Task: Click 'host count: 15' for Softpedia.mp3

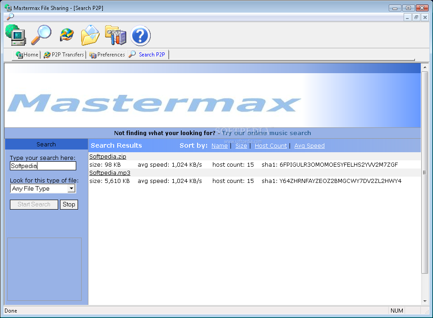Action: tap(233, 181)
